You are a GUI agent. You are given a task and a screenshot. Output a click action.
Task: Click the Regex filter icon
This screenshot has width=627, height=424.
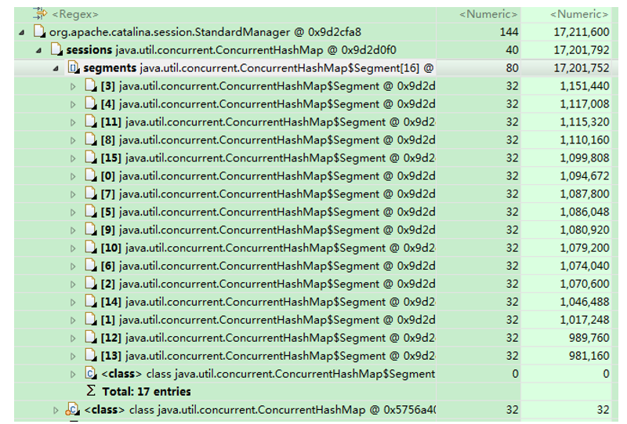tap(39, 13)
